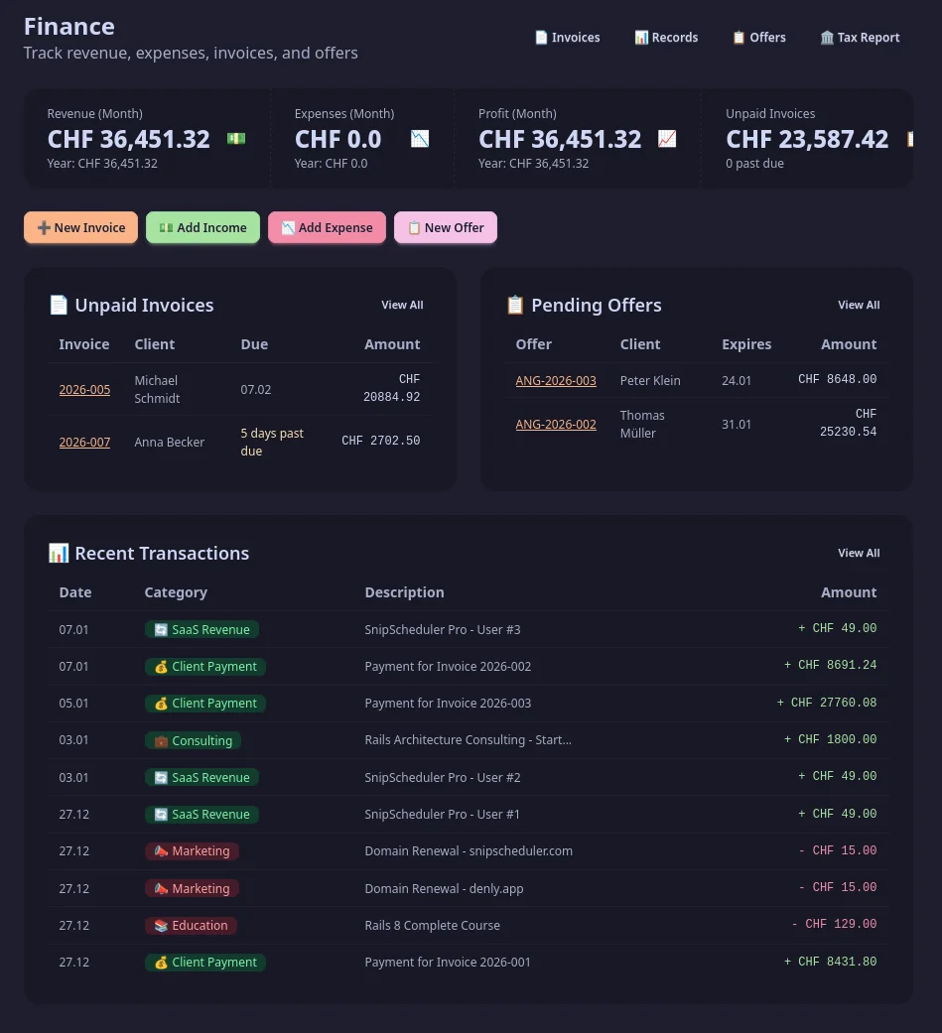Click the bar chart icon in Recent Transactions heading
The width and height of the screenshot is (942, 1033).
(x=59, y=553)
